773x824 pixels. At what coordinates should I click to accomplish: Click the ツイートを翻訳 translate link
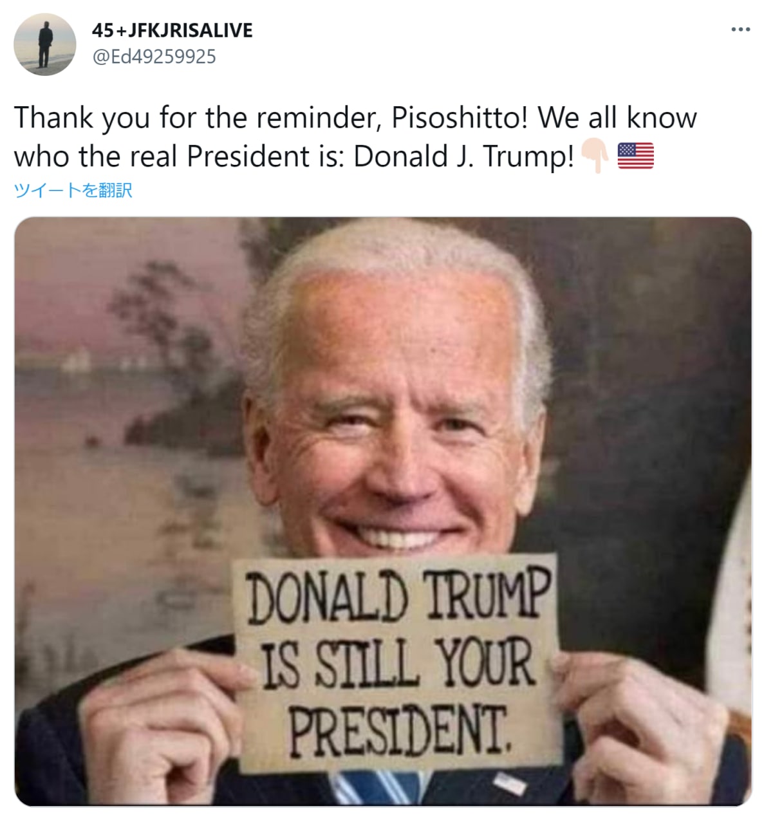(x=73, y=191)
